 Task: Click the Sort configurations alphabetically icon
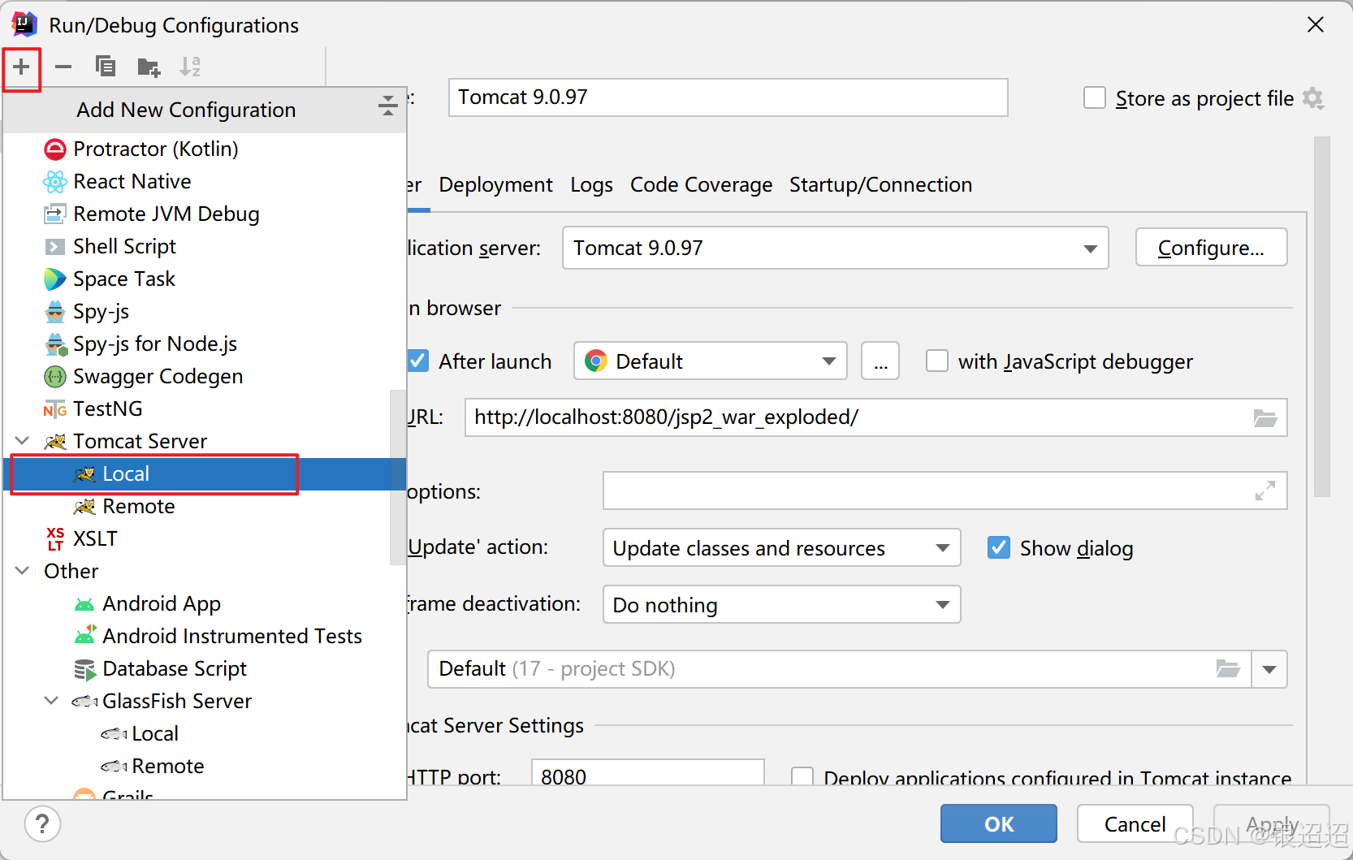pos(190,67)
